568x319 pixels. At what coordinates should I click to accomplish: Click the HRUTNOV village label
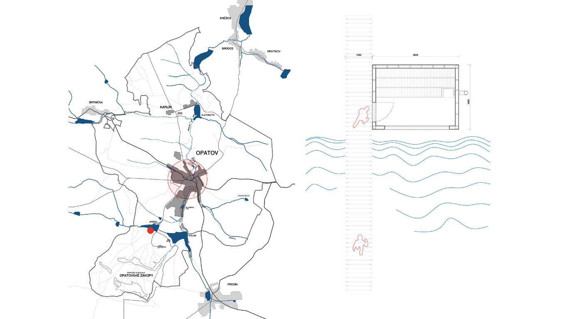click(274, 52)
